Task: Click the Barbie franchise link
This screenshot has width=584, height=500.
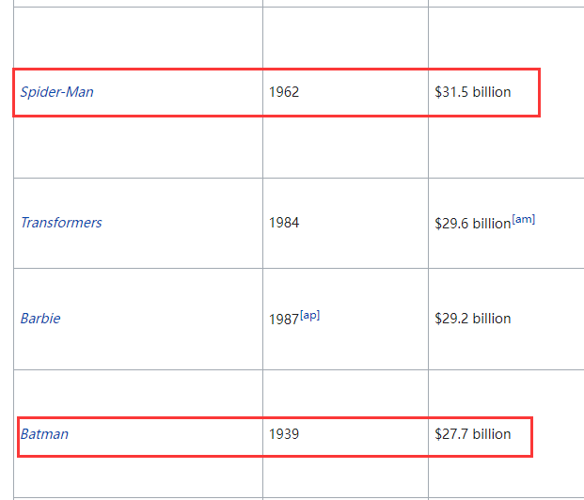Action: (40, 319)
